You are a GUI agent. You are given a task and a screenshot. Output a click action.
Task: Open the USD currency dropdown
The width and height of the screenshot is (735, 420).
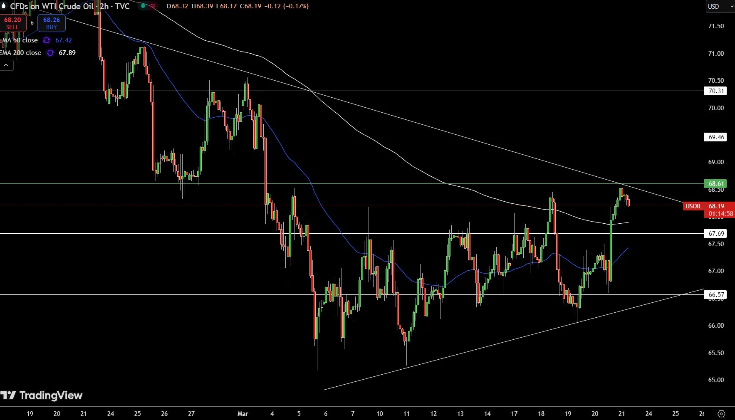(x=720, y=6)
